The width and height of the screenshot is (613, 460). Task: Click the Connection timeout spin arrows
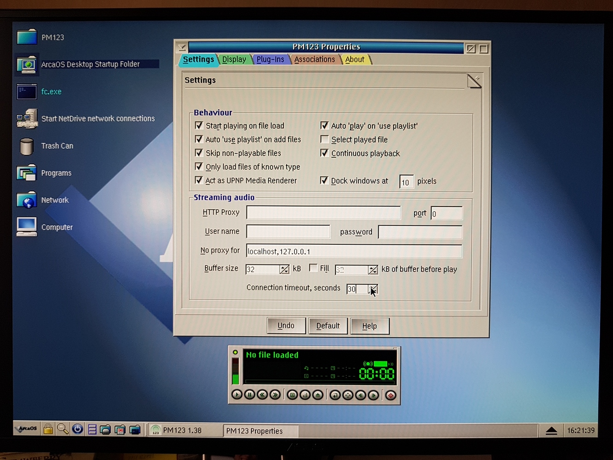click(x=373, y=289)
